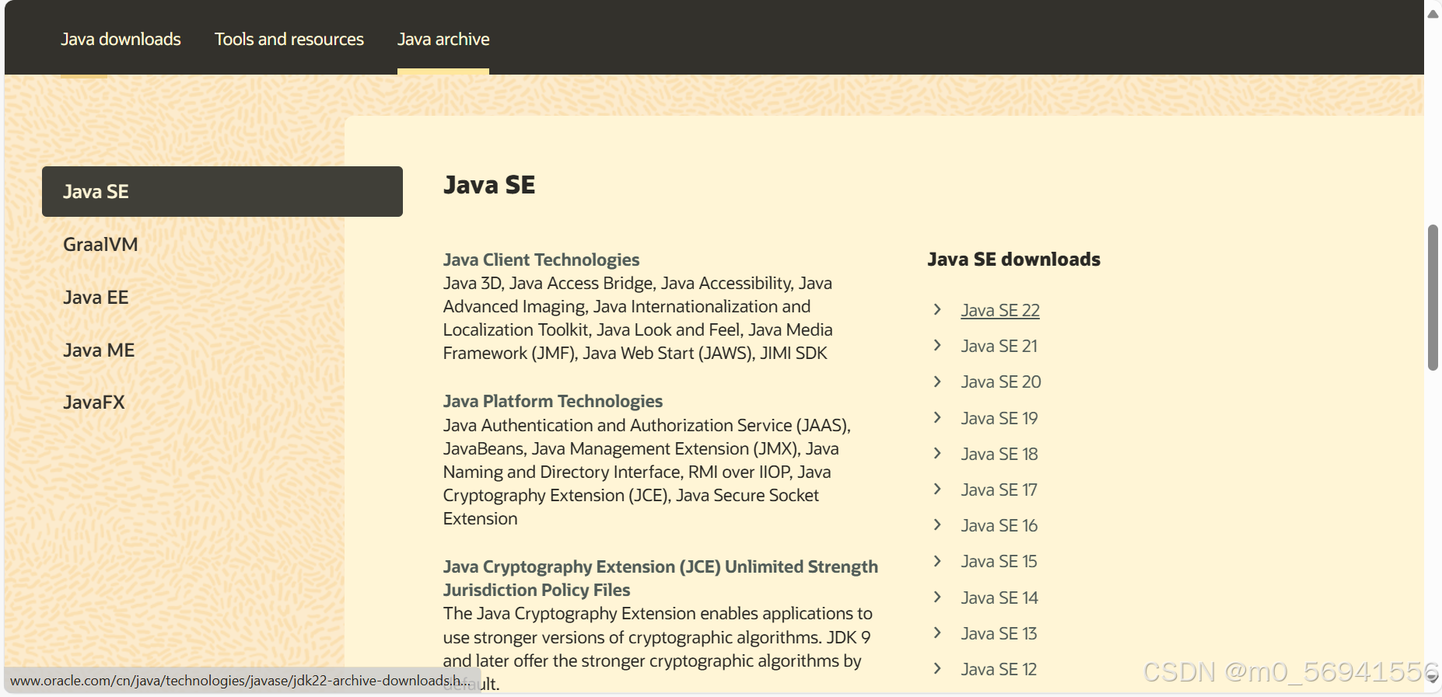Click the chevron beside Java SE 18

[x=937, y=453]
